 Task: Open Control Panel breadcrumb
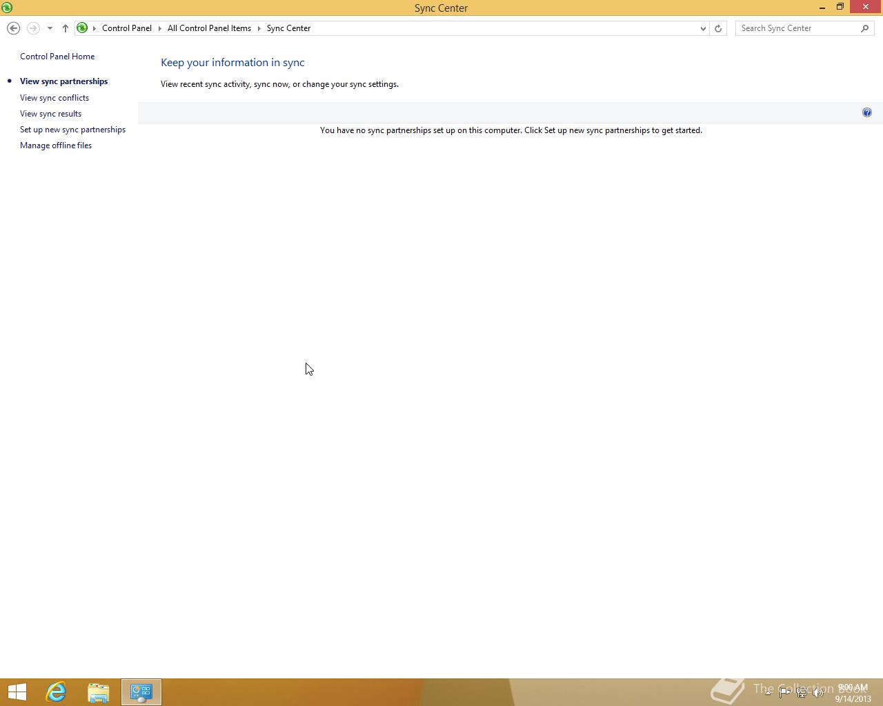tap(127, 28)
